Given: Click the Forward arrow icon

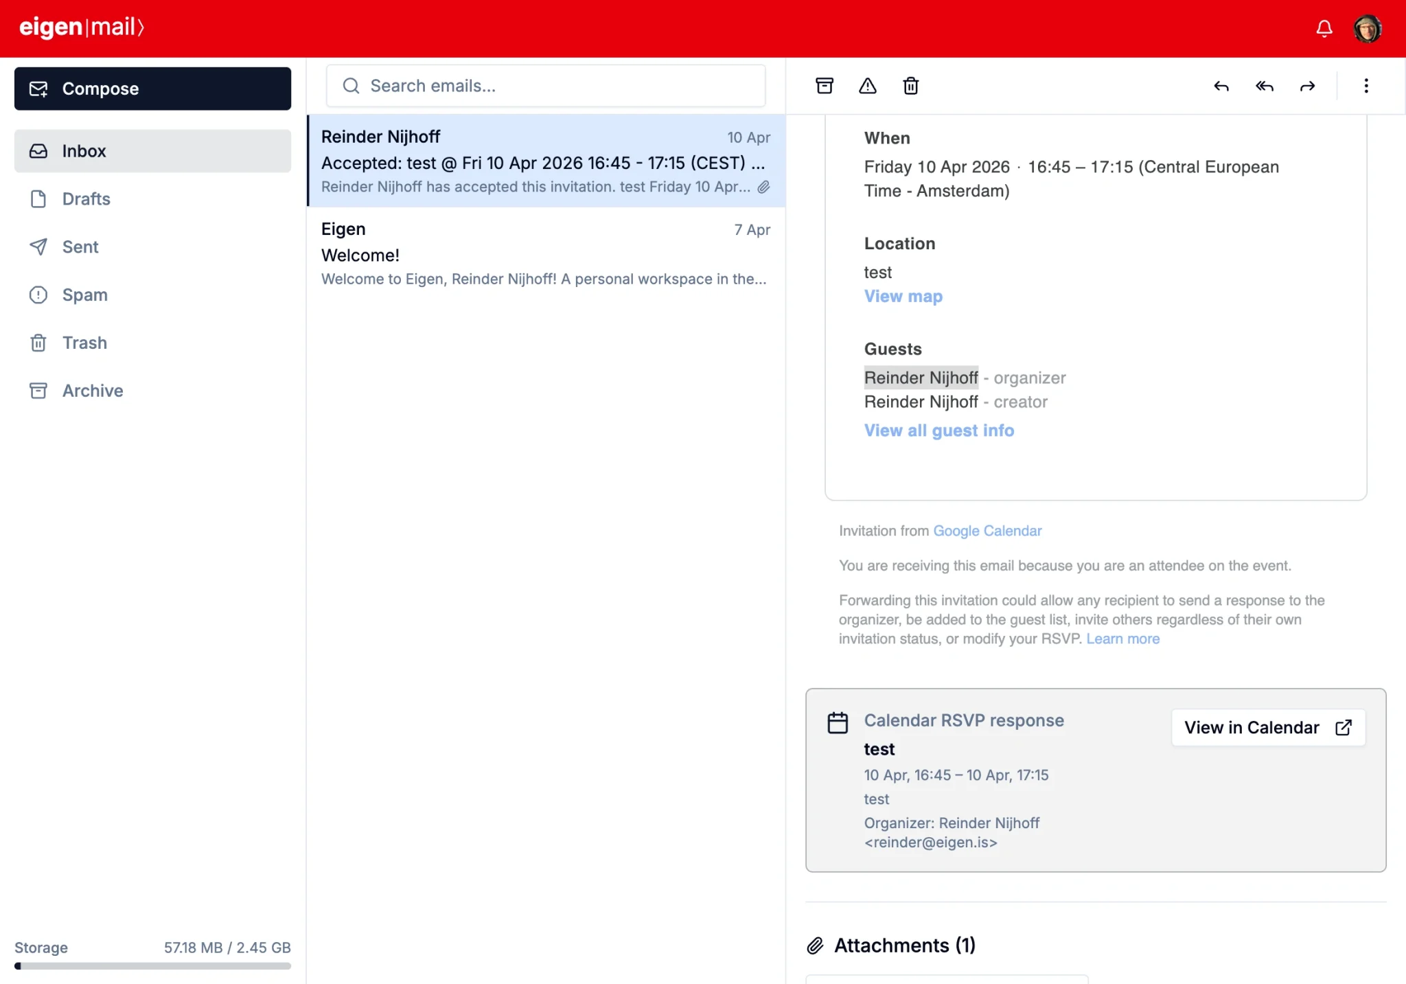Looking at the screenshot, I should pos(1308,86).
